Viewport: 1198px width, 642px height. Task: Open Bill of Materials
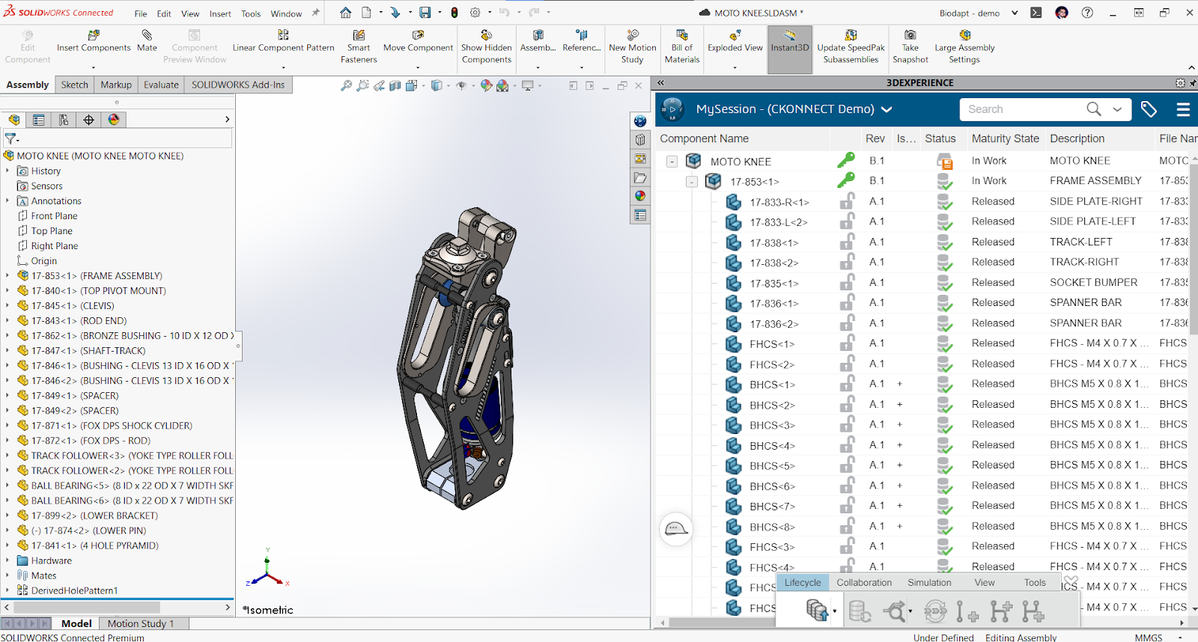click(682, 46)
